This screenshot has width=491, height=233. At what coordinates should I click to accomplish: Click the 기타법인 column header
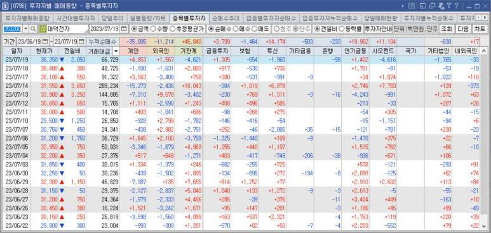coord(438,51)
